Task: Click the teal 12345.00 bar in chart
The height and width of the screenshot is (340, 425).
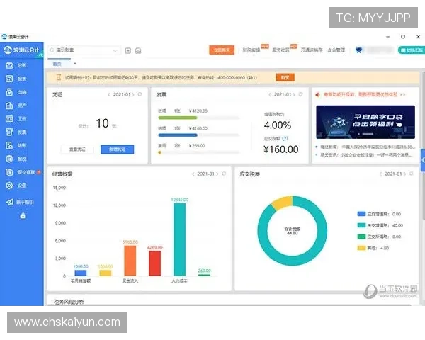Action: tap(179, 239)
